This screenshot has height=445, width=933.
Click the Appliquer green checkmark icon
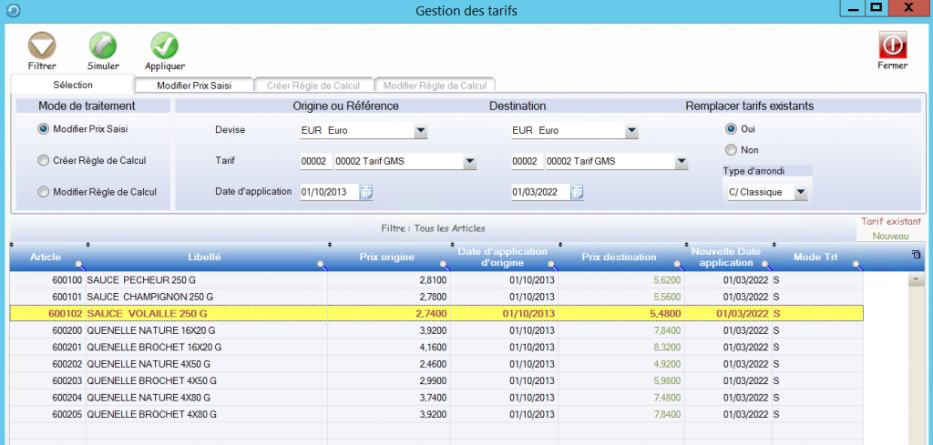tap(165, 46)
